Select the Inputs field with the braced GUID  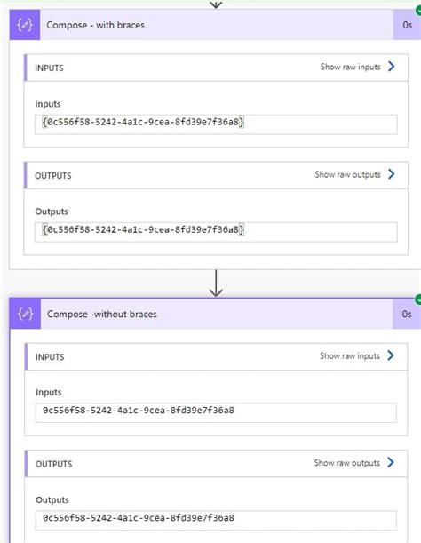(216, 124)
